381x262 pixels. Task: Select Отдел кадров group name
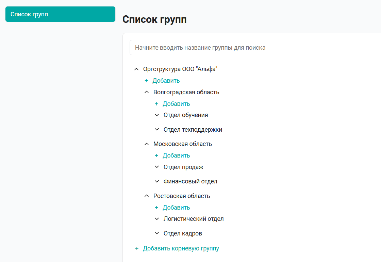point(183,233)
